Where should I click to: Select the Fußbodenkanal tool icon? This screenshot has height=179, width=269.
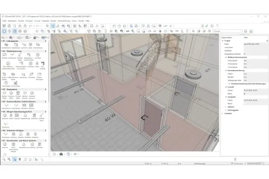pos(13,75)
